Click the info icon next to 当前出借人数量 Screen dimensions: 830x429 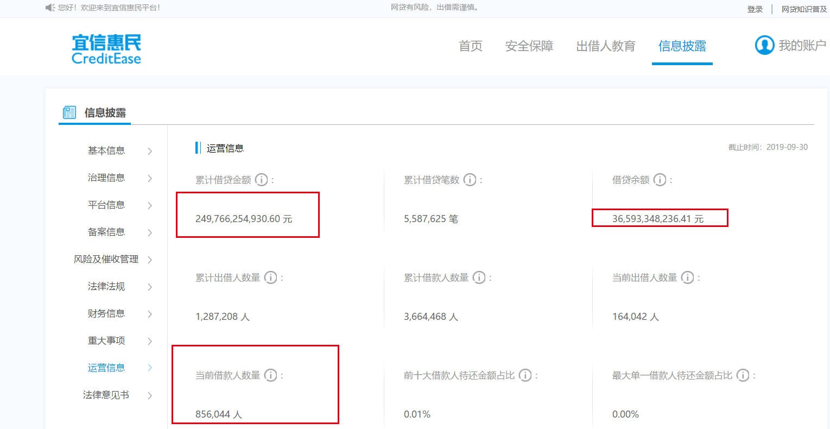coord(688,277)
